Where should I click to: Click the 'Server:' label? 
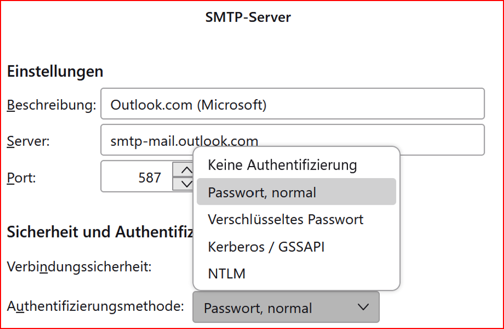(x=28, y=140)
